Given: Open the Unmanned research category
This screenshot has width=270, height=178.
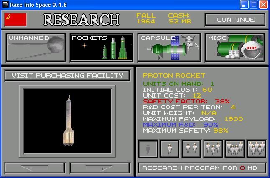Looking at the screenshot, I should 36,48.
